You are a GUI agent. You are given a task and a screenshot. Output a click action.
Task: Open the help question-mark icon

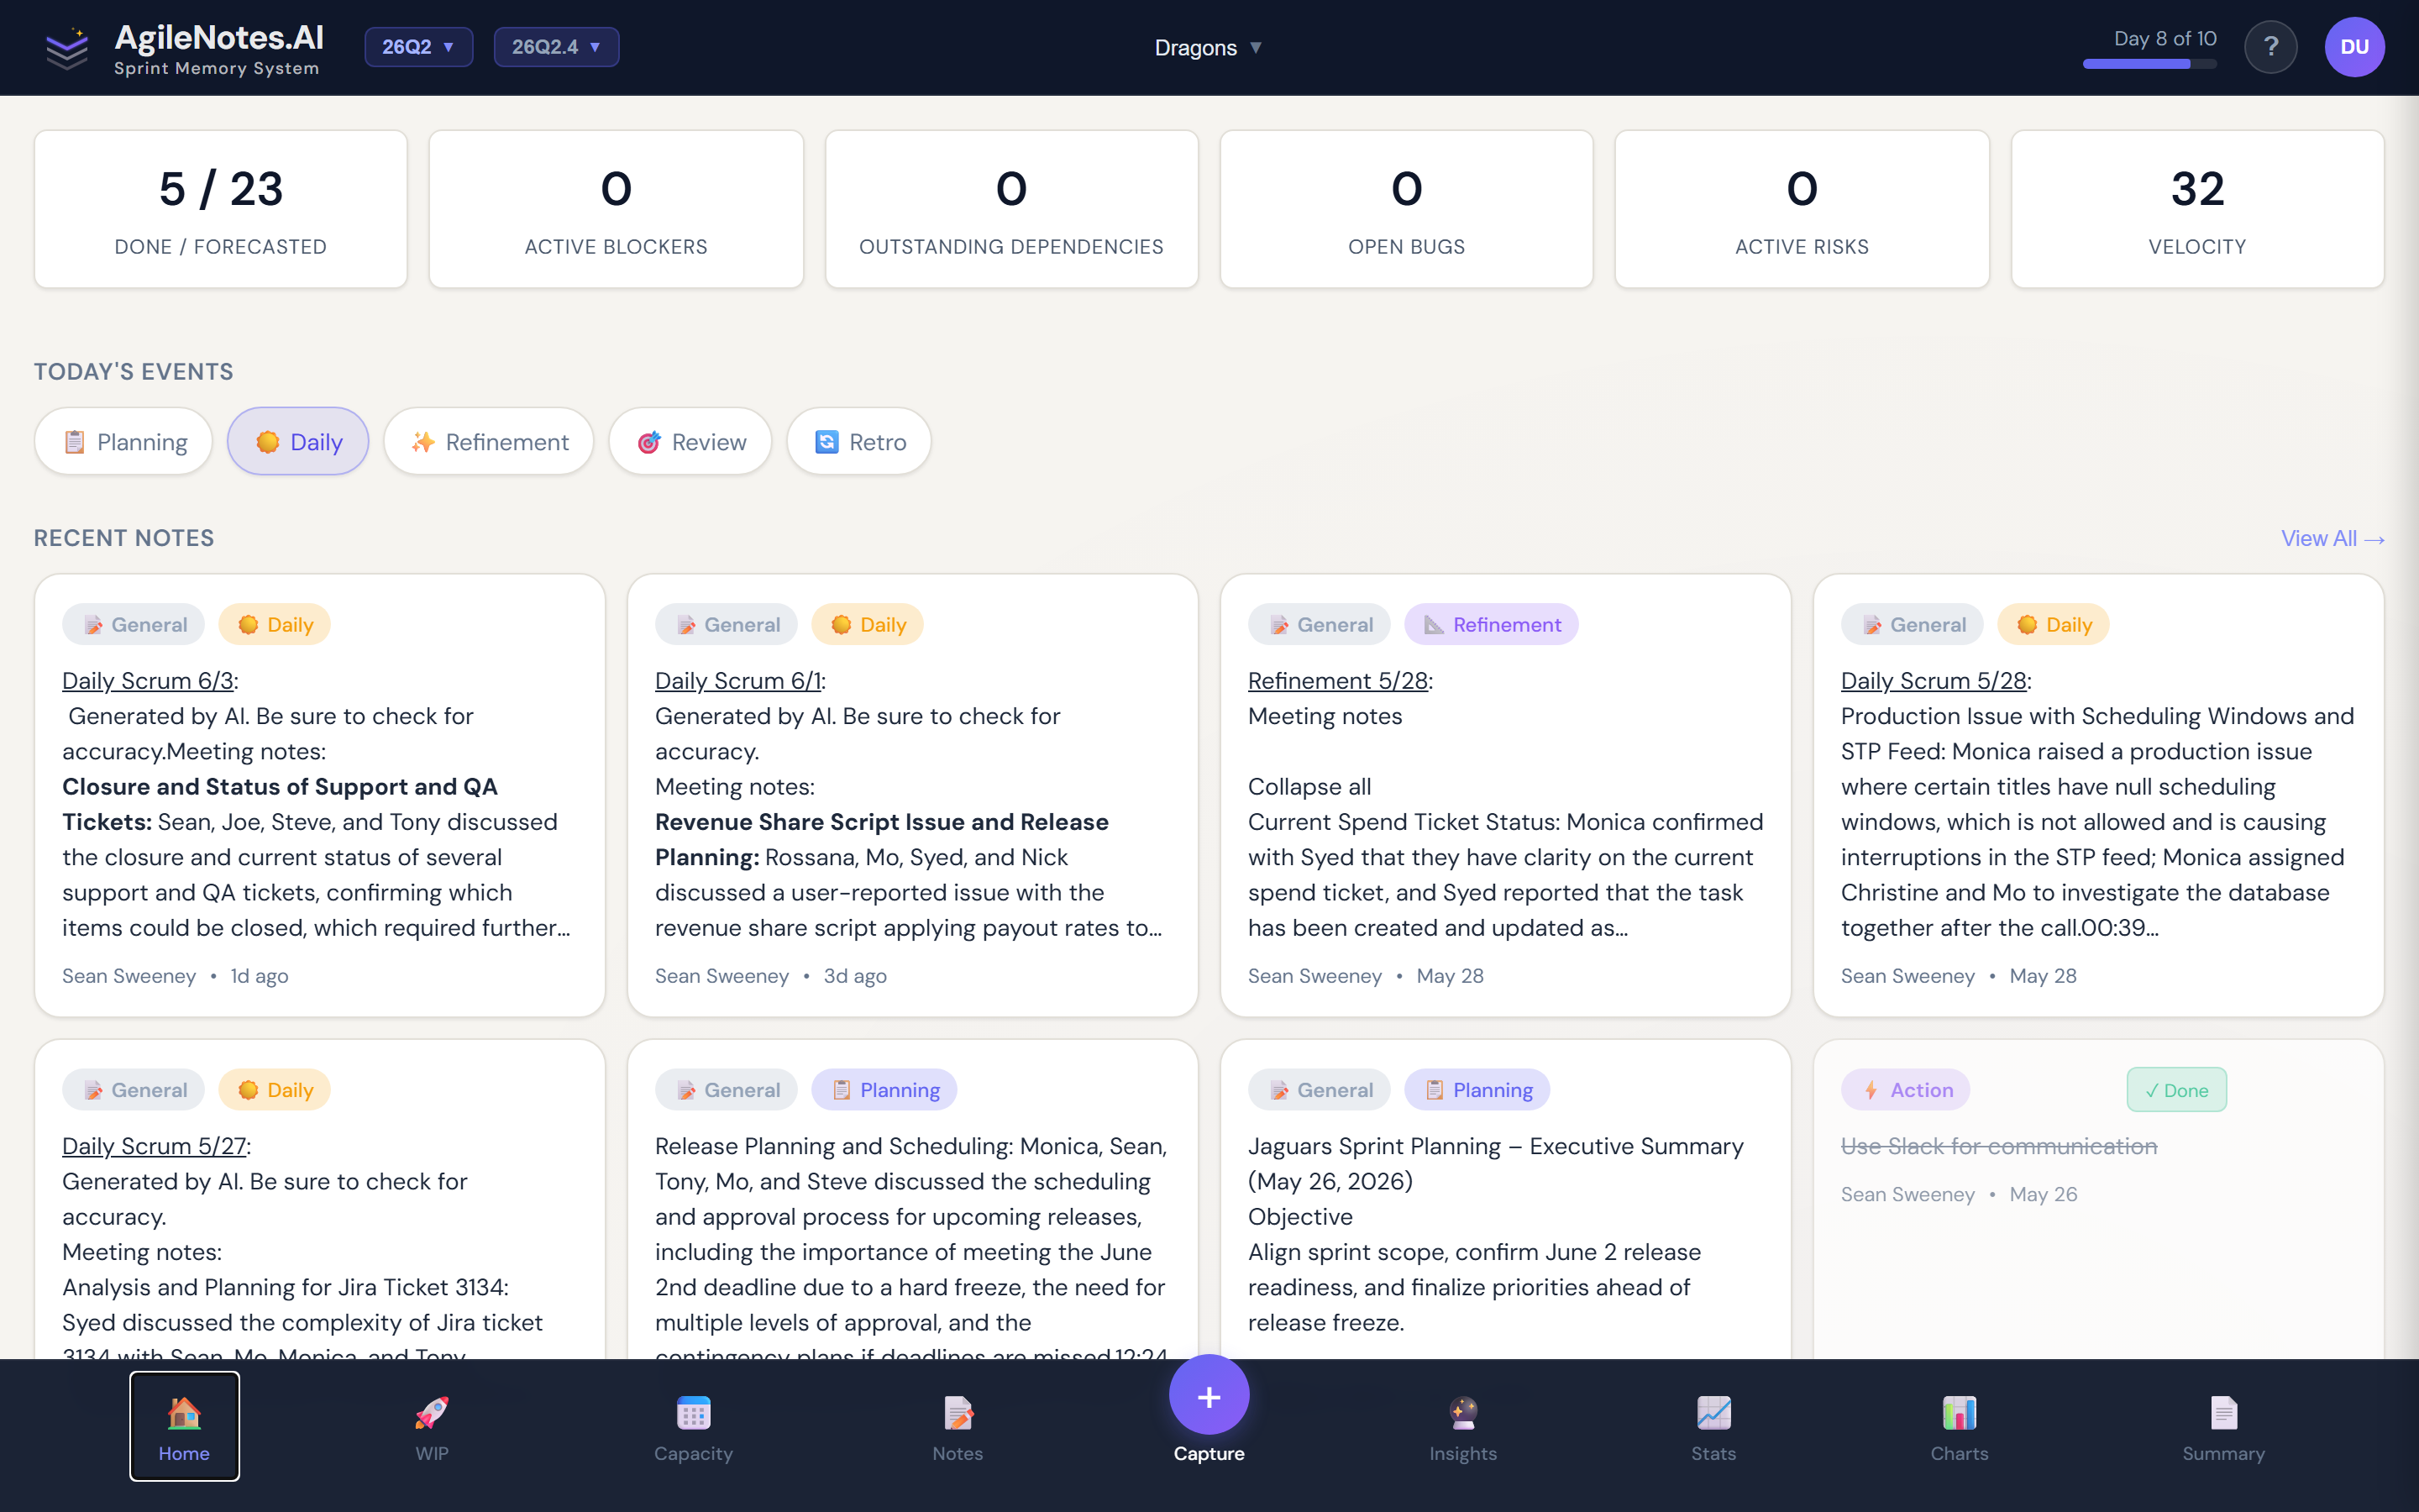coord(2270,47)
